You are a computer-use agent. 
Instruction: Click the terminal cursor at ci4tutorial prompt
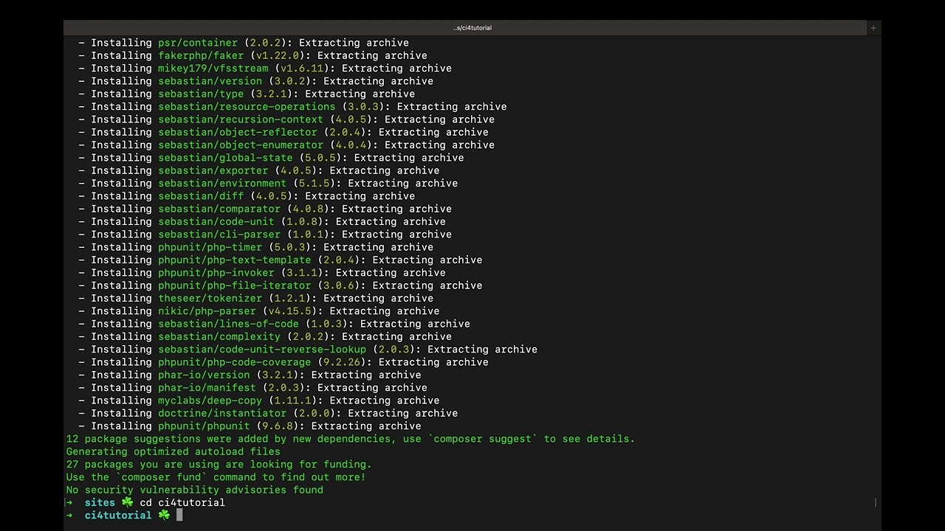click(179, 515)
